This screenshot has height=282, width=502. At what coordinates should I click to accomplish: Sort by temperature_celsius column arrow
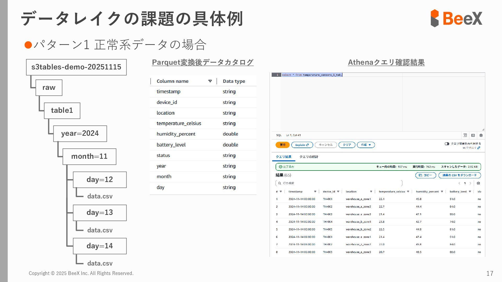[408, 192]
